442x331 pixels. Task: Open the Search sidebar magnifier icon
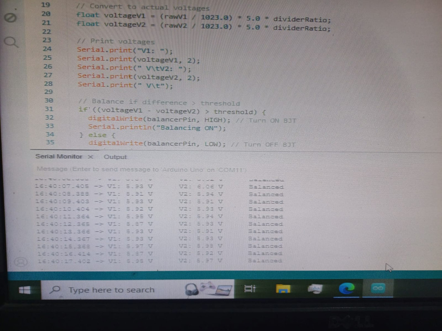click(x=11, y=42)
